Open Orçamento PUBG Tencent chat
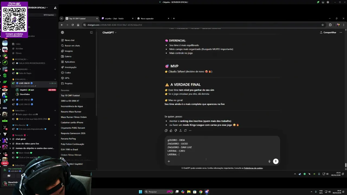Viewport: 347px width, 195px height. click(x=73, y=128)
